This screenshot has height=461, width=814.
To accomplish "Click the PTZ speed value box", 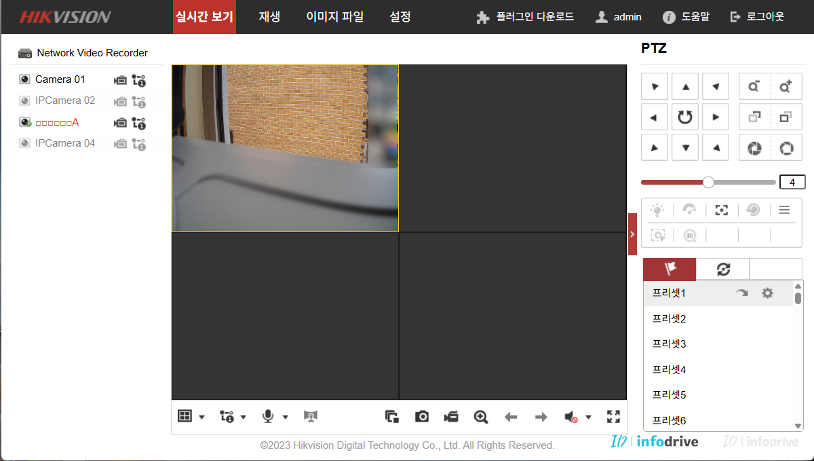I will (x=792, y=182).
